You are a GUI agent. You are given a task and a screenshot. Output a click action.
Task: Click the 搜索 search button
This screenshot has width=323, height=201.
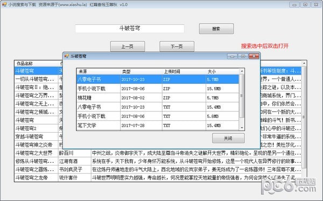tap(216, 29)
